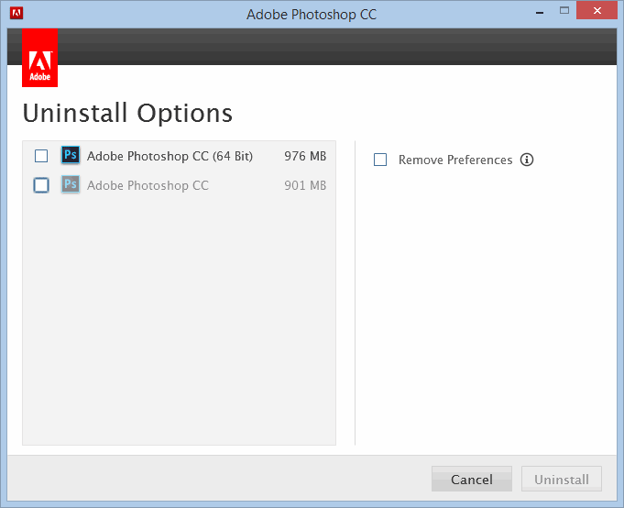Click the '976 MB' size value

pos(305,156)
